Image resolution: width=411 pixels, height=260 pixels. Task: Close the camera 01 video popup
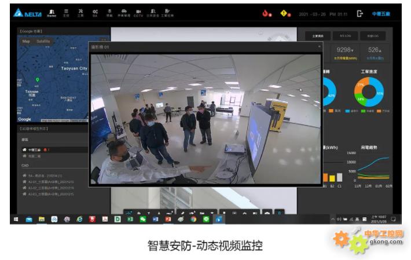click(319, 46)
